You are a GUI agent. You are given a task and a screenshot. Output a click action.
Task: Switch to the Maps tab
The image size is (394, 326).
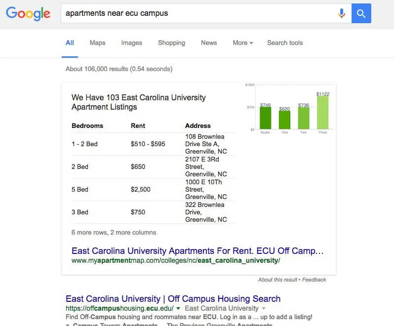tap(97, 43)
